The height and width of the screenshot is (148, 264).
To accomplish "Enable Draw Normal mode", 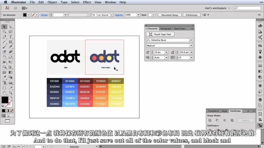I will (4, 116).
